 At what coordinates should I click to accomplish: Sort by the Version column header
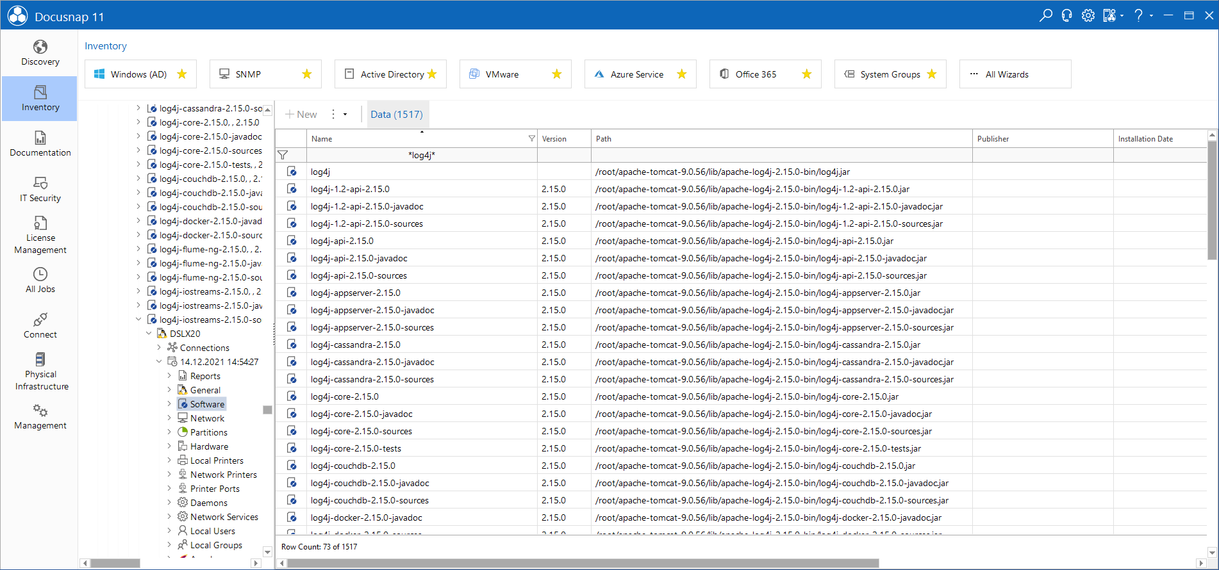[564, 138]
